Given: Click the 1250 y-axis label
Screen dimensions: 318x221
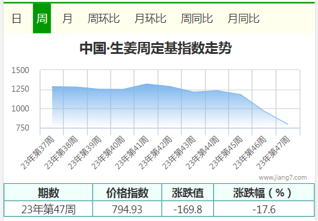Looking at the screenshot, I should 20,89.
